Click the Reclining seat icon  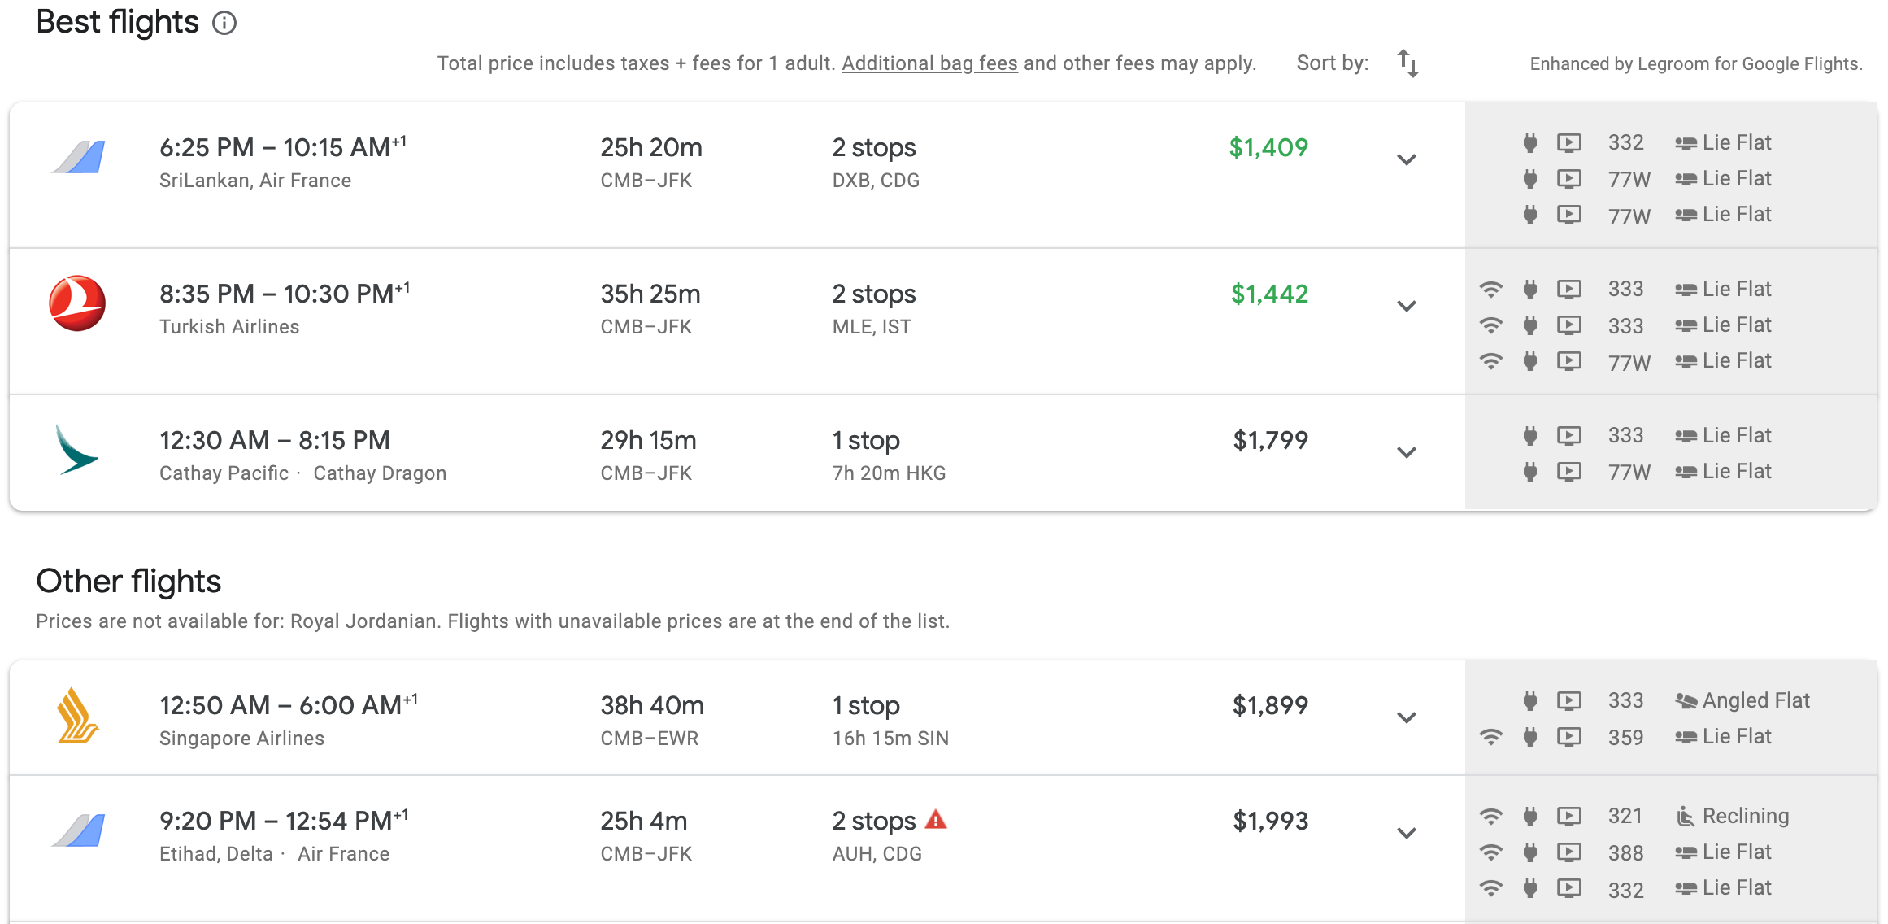click(x=1686, y=816)
